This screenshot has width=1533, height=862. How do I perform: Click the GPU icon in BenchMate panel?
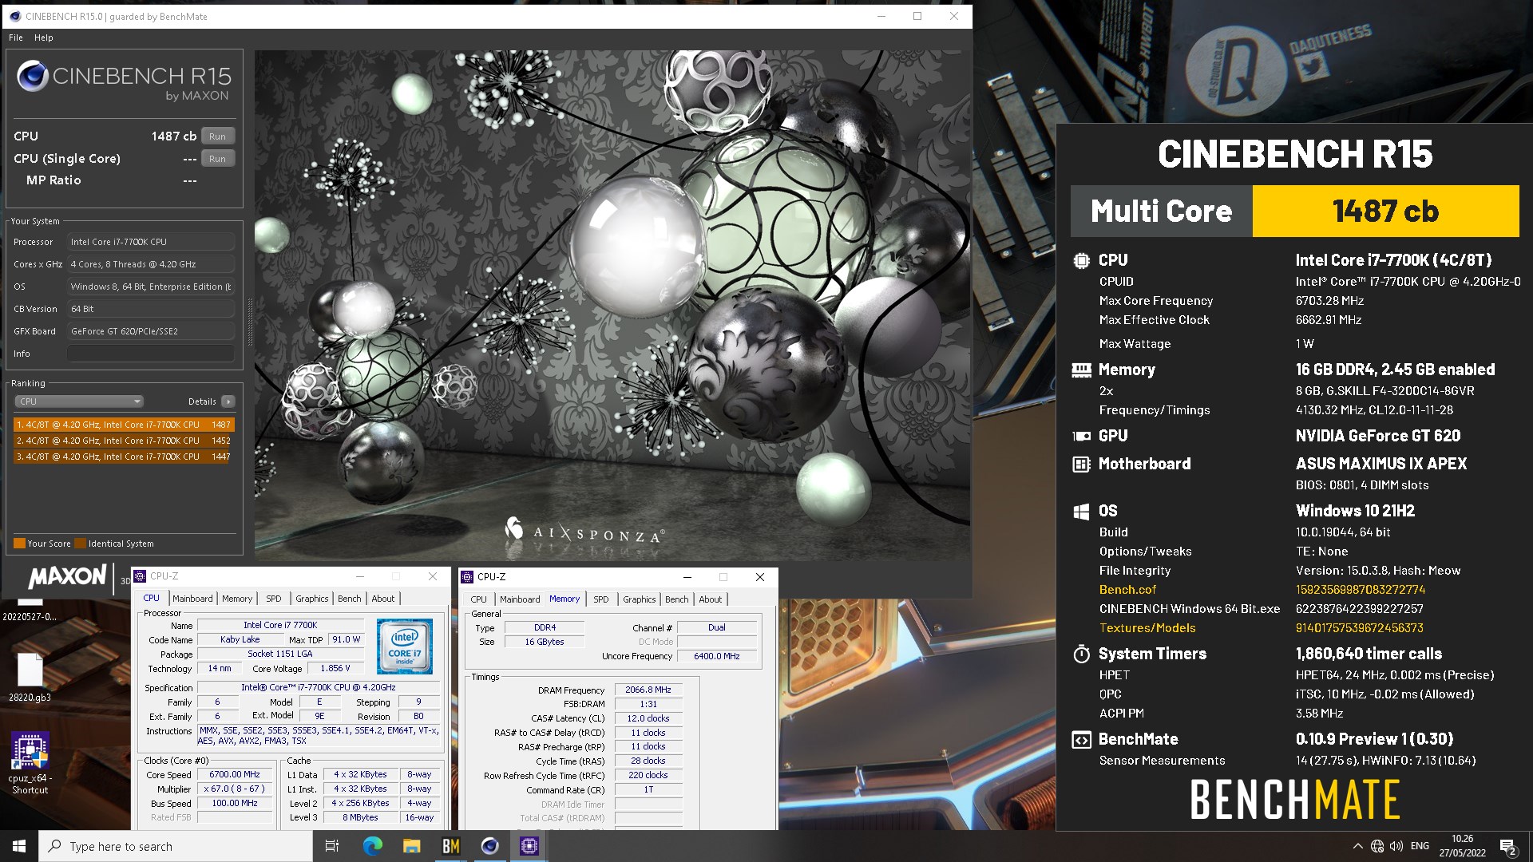pos(1081,436)
